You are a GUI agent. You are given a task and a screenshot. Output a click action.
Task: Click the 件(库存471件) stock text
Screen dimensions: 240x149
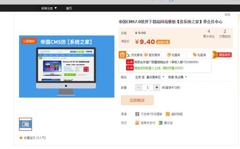coord(171,88)
